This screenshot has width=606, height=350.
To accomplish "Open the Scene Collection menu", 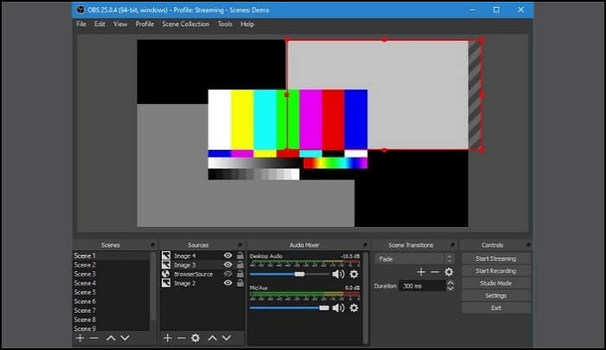I will coord(185,24).
